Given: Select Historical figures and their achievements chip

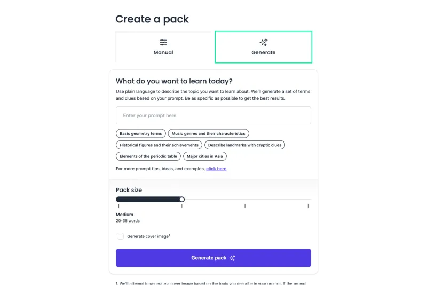Looking at the screenshot, I should [x=159, y=145].
